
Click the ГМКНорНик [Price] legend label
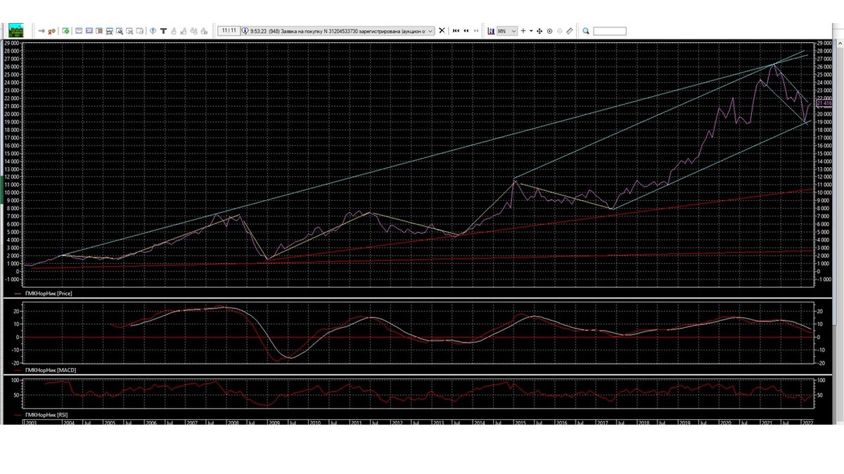click(49, 293)
